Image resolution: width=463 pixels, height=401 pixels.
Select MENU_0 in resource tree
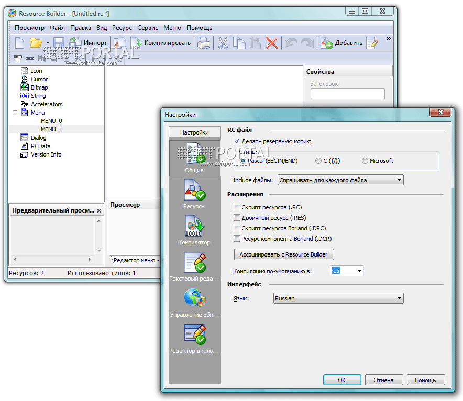(x=51, y=121)
